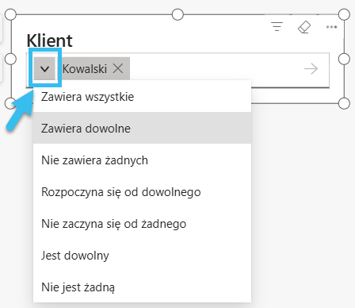This screenshot has width=355, height=308.
Task: Click the Klient slicer title
Action: pyautogui.click(x=49, y=40)
